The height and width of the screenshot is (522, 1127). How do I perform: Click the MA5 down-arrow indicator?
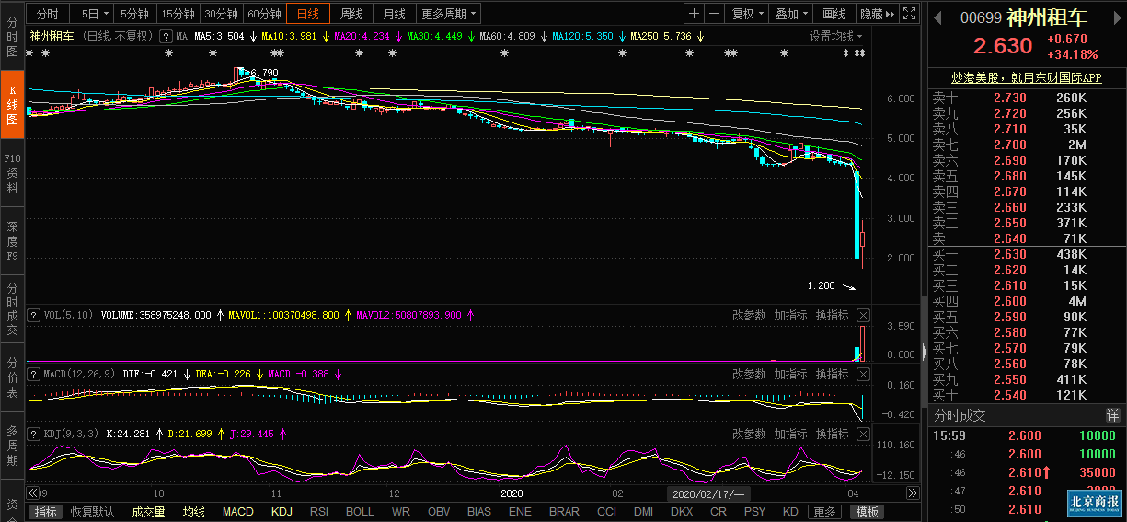click(x=253, y=37)
